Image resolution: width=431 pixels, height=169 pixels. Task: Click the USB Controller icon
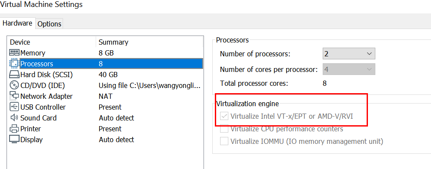(14, 107)
